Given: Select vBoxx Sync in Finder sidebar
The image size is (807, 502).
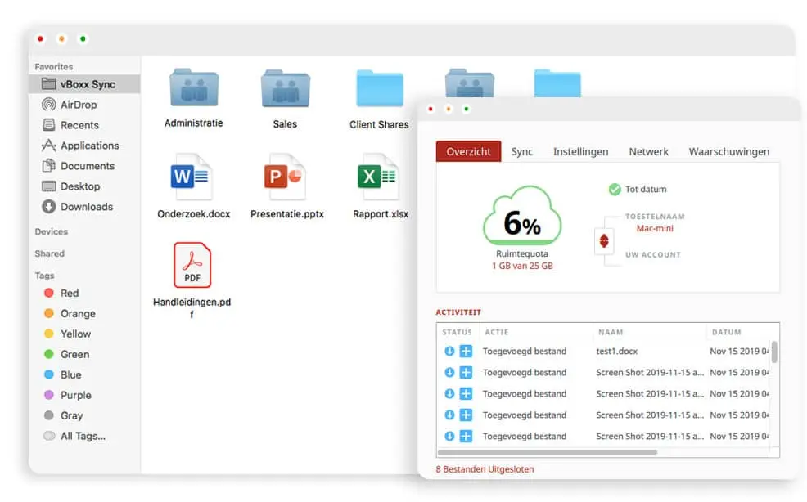Looking at the screenshot, I should coord(84,84).
